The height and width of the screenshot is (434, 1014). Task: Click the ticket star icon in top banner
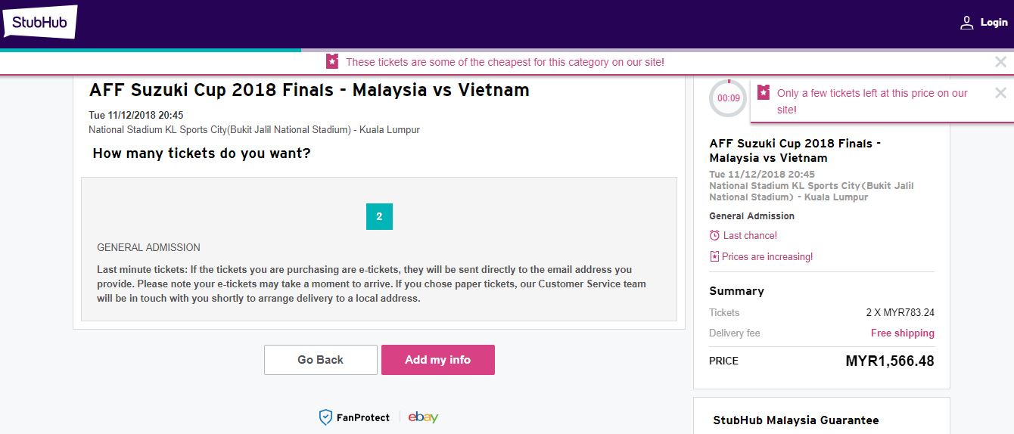(x=332, y=62)
